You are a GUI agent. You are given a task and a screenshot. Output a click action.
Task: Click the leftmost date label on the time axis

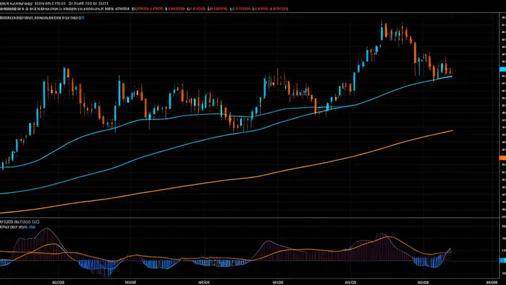coord(59,282)
